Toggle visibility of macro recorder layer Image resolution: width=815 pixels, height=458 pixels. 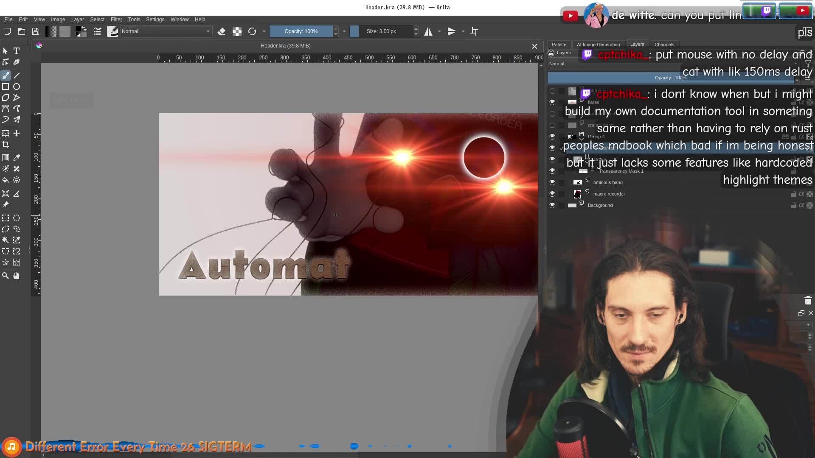pyautogui.click(x=552, y=194)
